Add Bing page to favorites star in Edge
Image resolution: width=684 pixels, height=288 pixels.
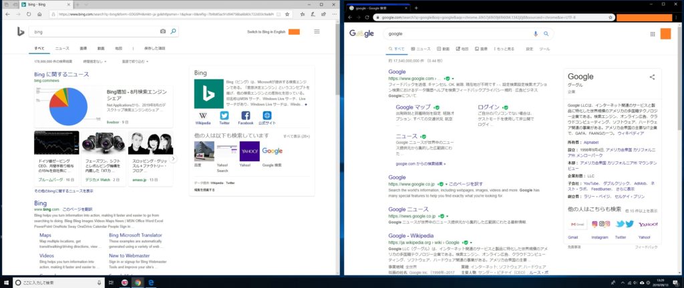pos(287,14)
